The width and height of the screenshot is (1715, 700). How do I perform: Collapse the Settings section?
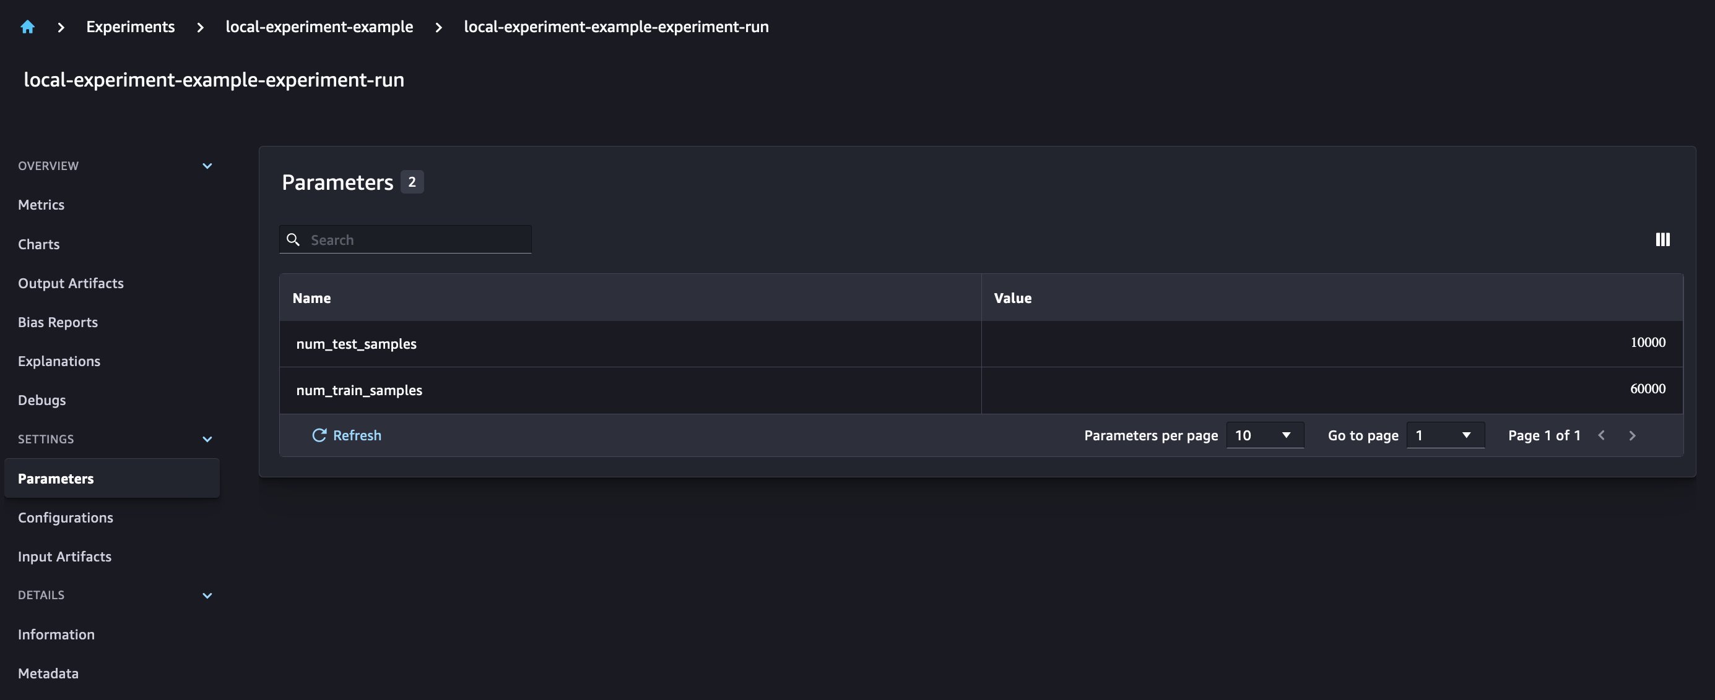[207, 439]
